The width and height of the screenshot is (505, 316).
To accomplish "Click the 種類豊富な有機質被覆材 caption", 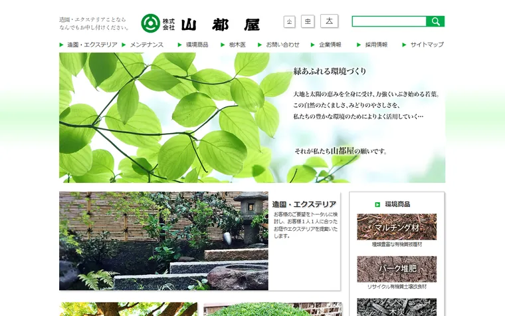I will pyautogui.click(x=397, y=245).
